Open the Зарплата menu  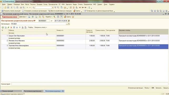(69, 4)
